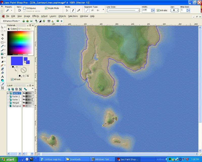Choose the line segment type icon
Viewport: 202px width, 162px height.
(x=87, y=10)
